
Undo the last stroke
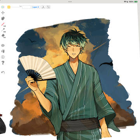click(3, 72)
